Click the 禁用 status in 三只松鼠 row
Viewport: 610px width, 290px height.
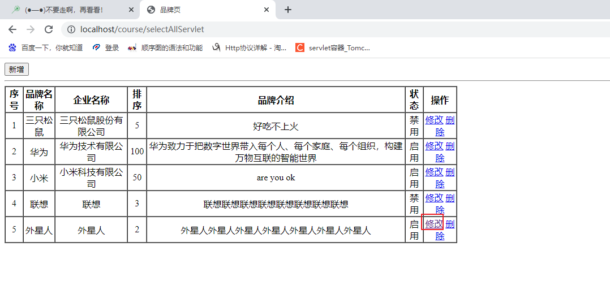414,125
